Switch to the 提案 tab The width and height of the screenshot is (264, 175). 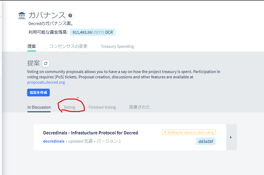32,46
